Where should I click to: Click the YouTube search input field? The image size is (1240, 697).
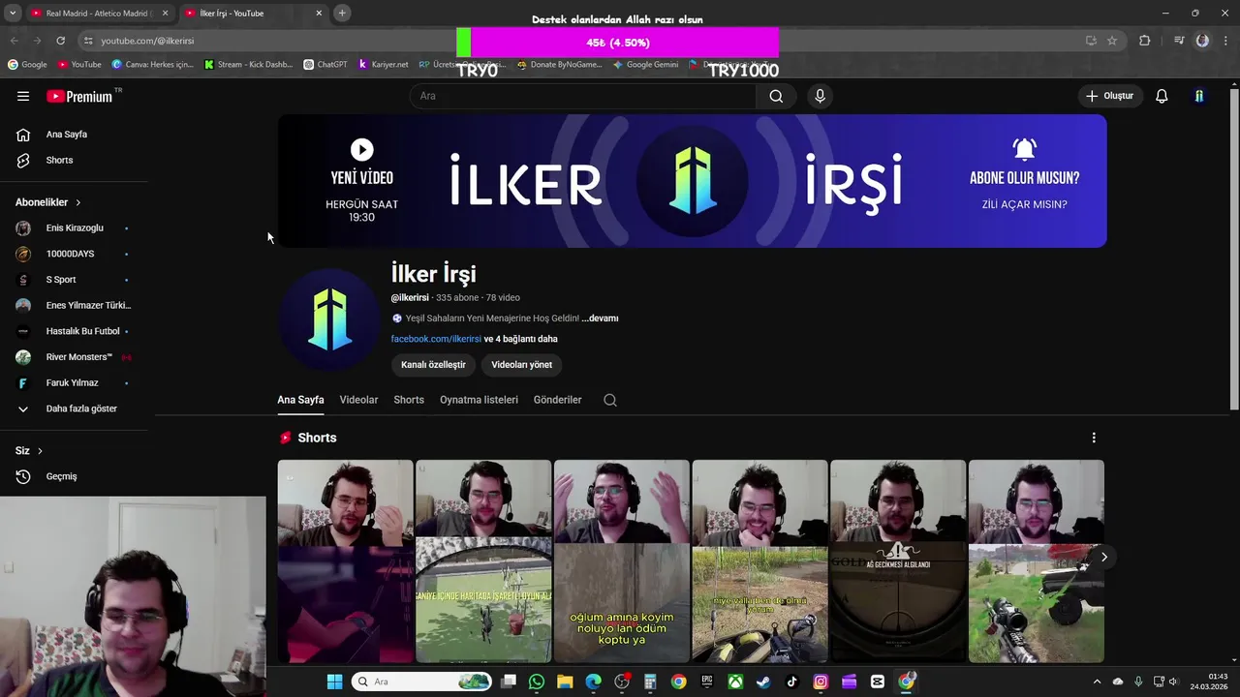pyautogui.click(x=583, y=96)
